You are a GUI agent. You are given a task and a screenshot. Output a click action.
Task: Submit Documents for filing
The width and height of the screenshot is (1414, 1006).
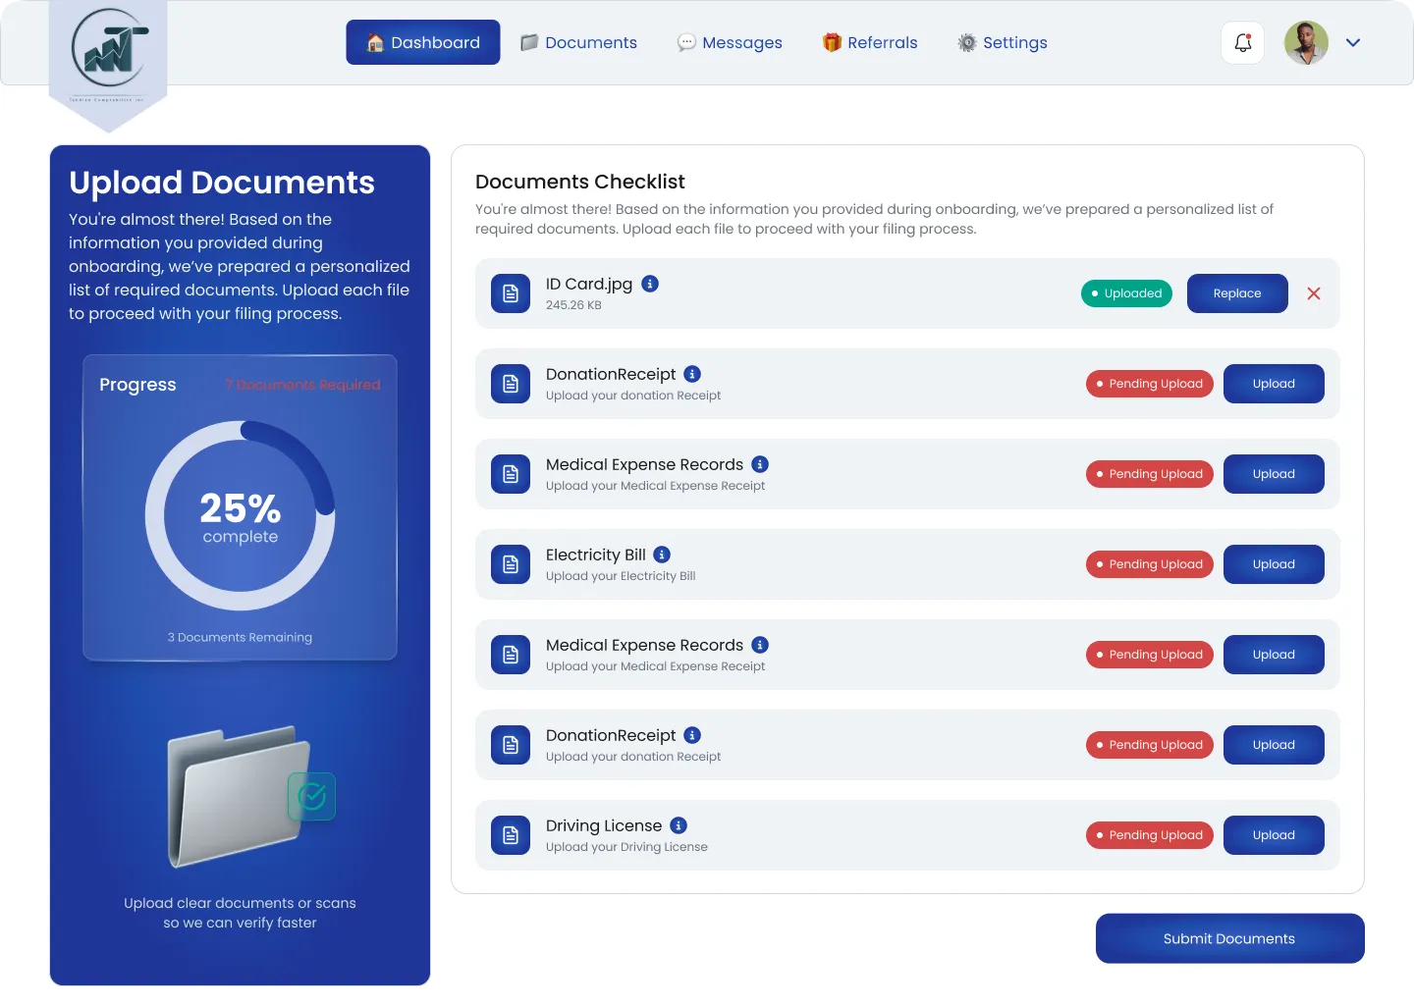coord(1229,938)
